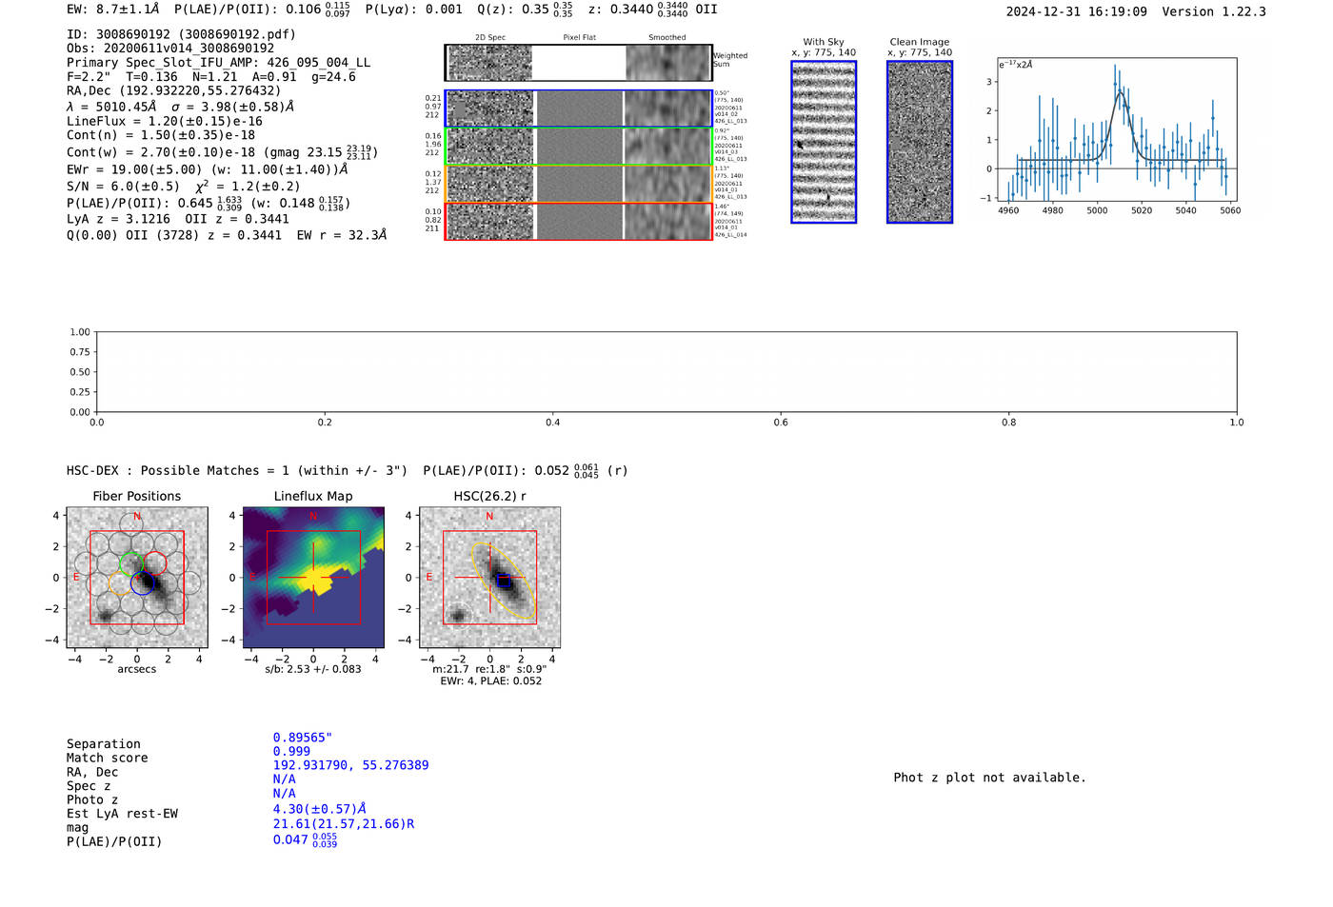Open the Clean Image cutout

point(920,142)
